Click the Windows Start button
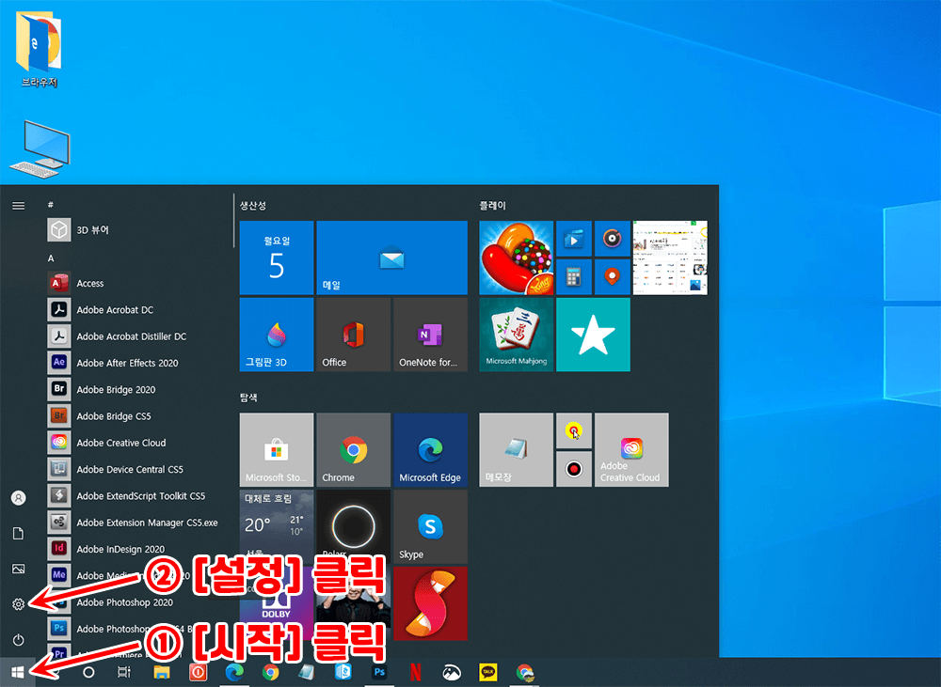Image resolution: width=941 pixels, height=687 pixels. click(17, 673)
